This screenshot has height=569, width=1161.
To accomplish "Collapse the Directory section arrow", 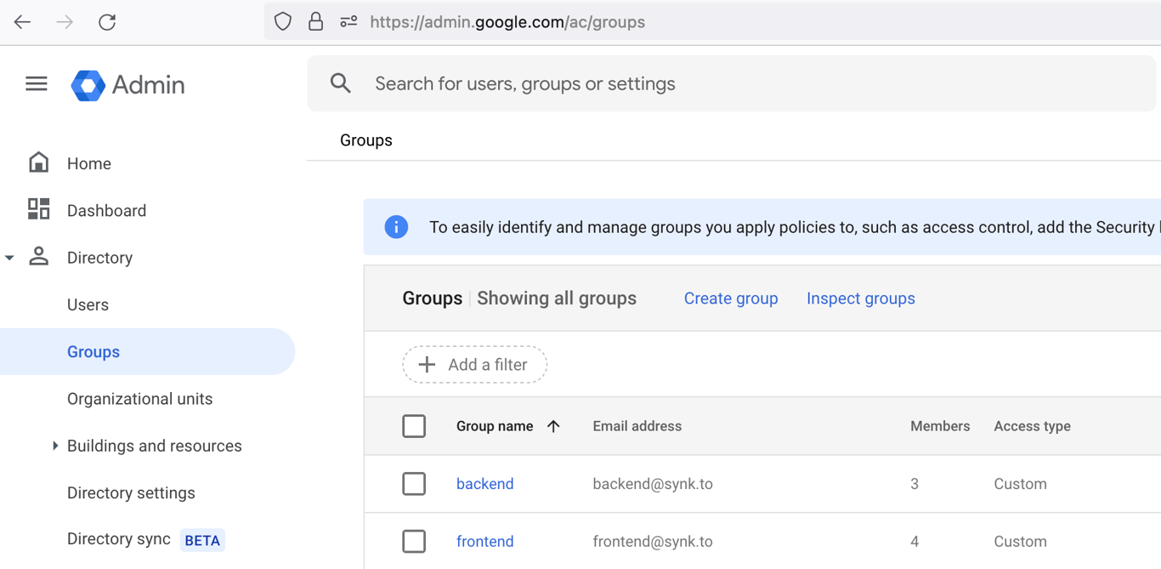I will (x=9, y=258).
